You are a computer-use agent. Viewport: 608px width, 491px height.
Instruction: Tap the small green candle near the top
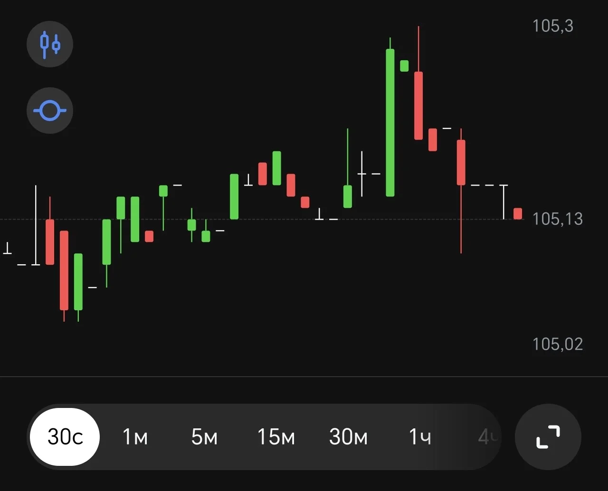pos(404,65)
